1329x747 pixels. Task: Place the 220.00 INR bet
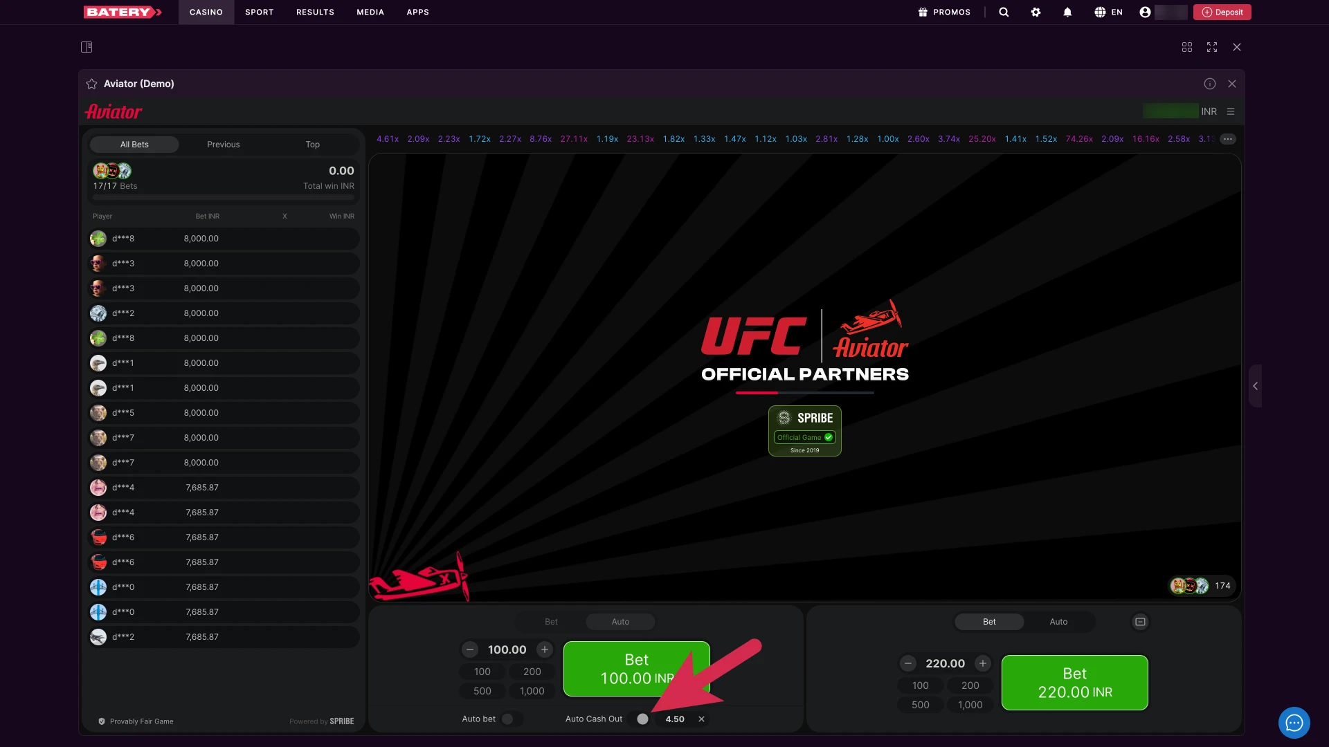point(1075,683)
